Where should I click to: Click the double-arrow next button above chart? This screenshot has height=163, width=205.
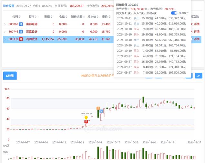[x=198, y=76]
